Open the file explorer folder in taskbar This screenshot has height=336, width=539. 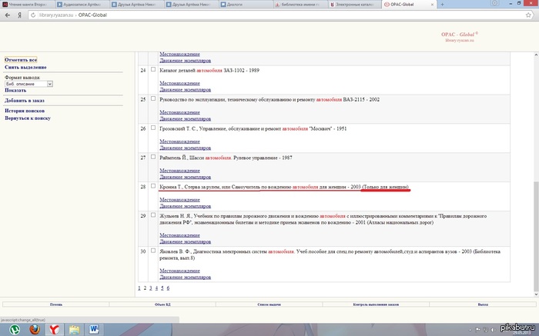75,329
